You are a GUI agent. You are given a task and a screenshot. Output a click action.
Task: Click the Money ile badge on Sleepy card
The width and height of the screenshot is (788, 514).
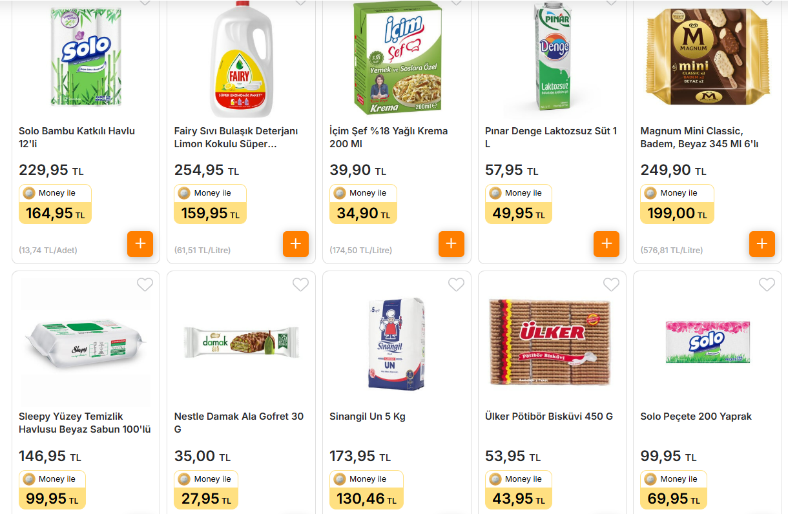[52, 479]
